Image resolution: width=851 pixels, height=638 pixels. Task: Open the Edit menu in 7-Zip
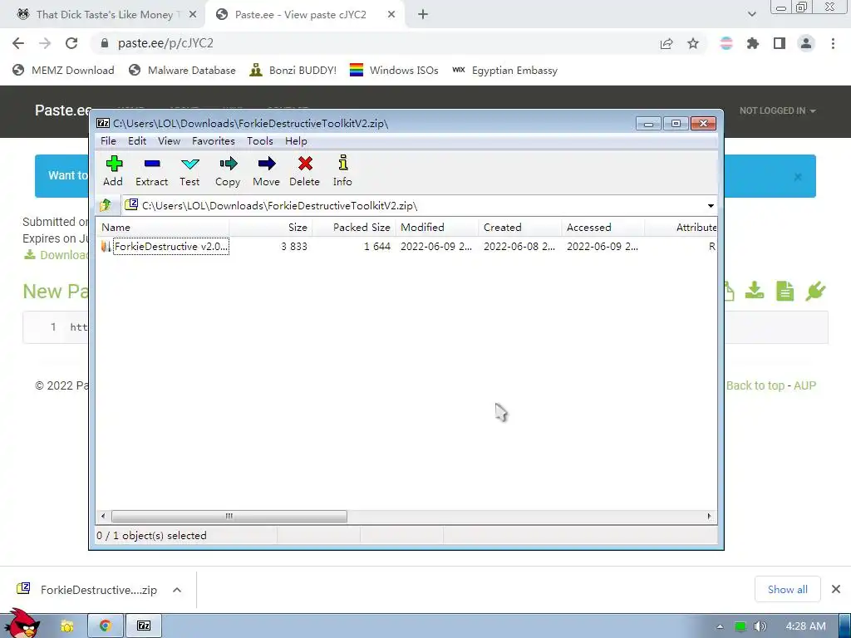(137, 141)
